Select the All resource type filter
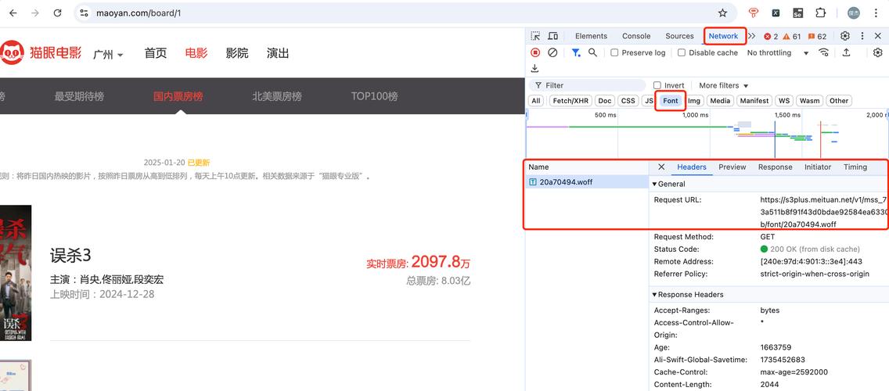889x391 pixels. [x=536, y=101]
